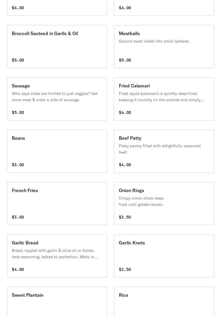The height and width of the screenshot is (316, 221).
Task: Click the $2.50 price on Onion Rings
Action: coord(125,217)
